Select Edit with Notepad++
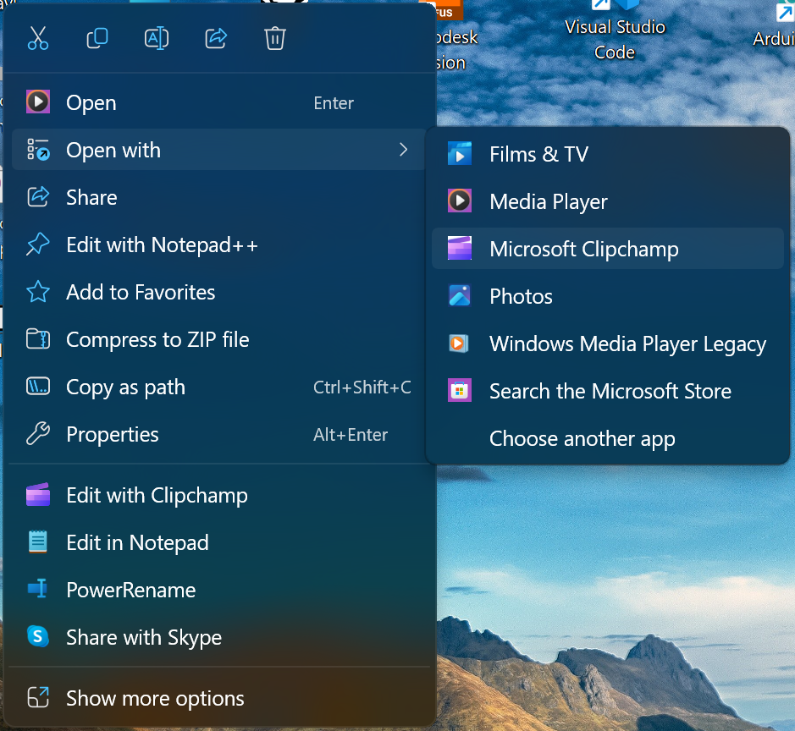 [219, 245]
